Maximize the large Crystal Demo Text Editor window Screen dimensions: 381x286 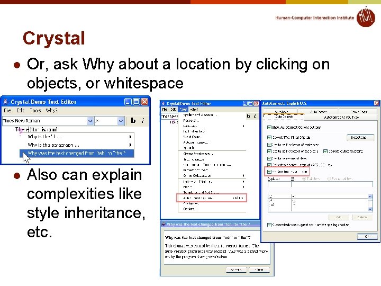point(137,102)
